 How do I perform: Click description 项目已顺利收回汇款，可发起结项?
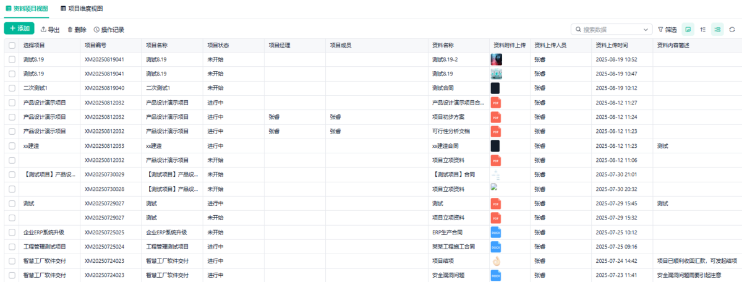pos(697,261)
